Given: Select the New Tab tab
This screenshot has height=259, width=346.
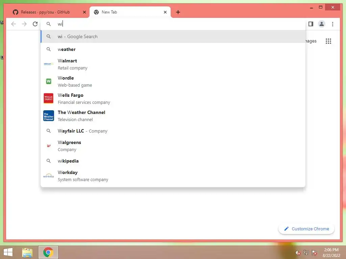Looking at the screenshot, I should [x=130, y=12].
